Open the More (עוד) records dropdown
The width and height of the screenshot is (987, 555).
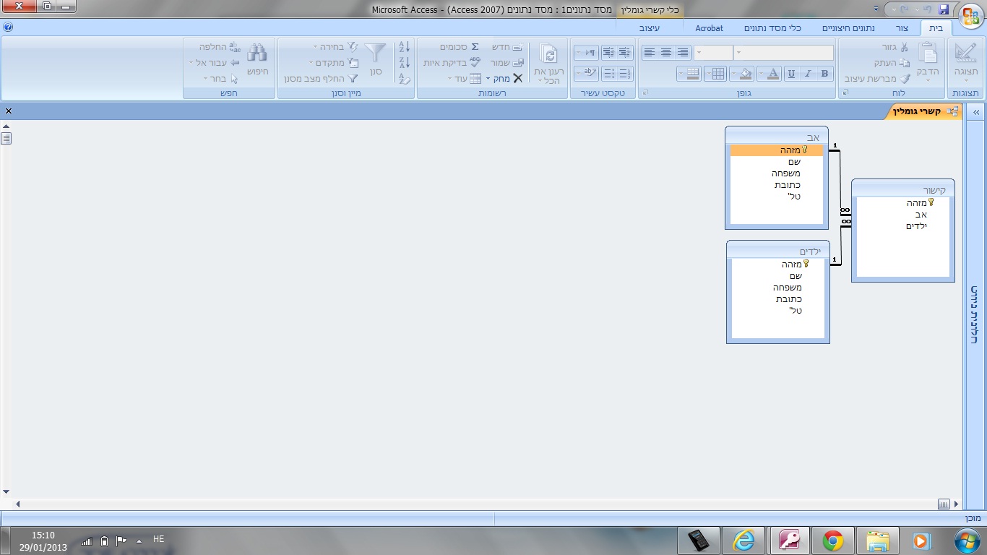click(465, 79)
